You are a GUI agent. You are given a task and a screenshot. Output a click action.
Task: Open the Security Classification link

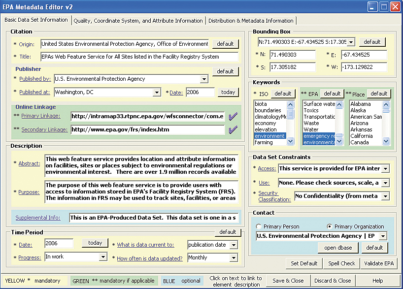274,196
